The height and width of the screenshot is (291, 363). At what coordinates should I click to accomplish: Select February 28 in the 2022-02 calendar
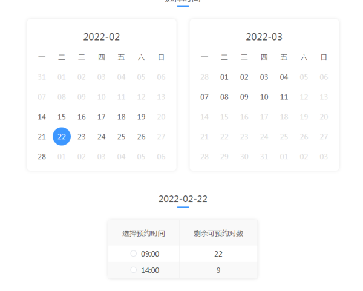(42, 157)
